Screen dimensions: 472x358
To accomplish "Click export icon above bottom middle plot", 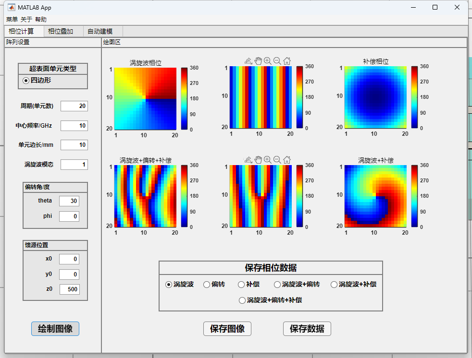I will pyautogui.click(x=248, y=160).
